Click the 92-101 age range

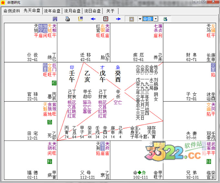coord(192,177)
